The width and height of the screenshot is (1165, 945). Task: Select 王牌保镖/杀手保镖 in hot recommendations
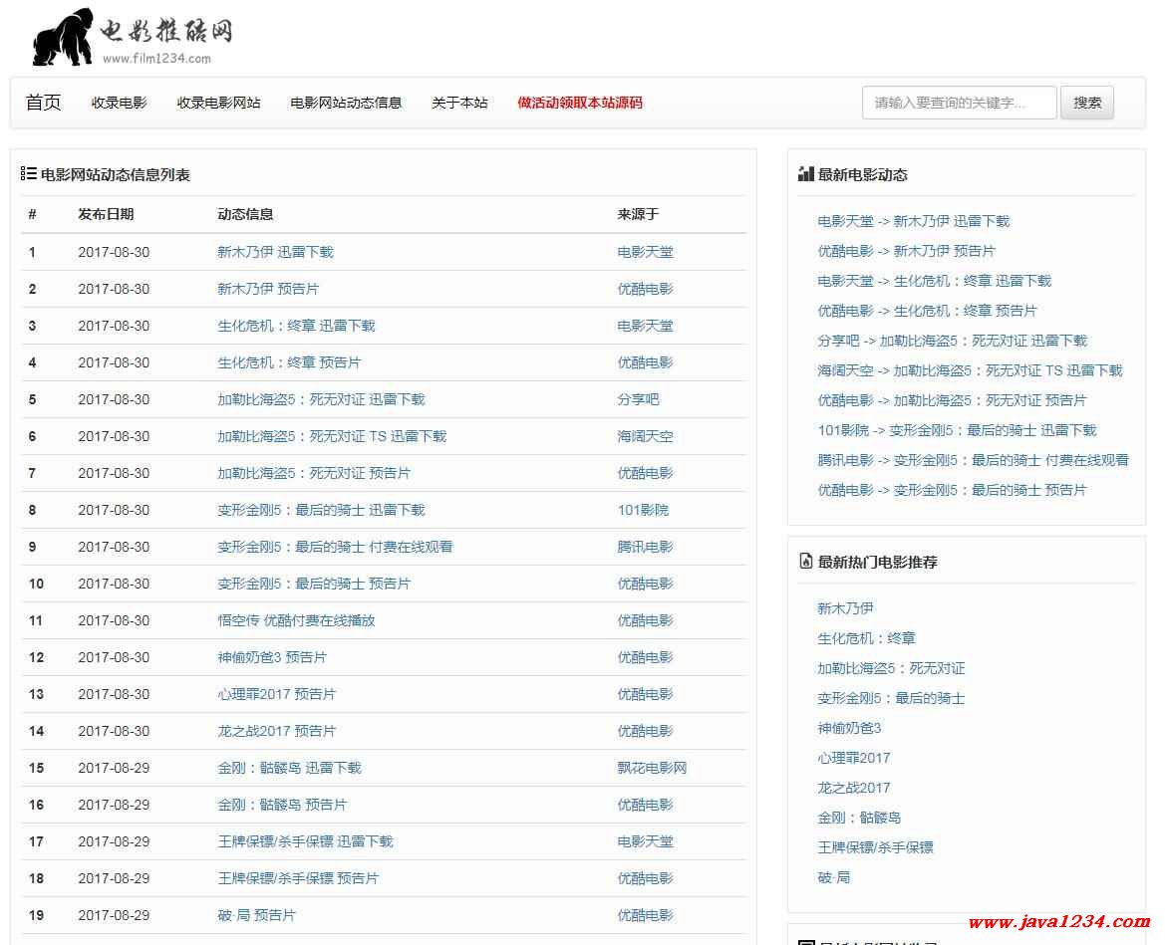tap(875, 847)
